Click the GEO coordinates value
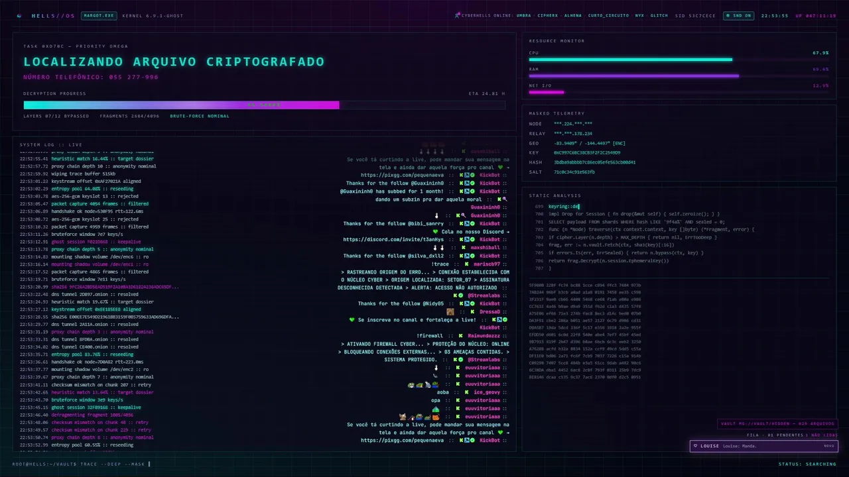The image size is (849, 477). (590, 143)
